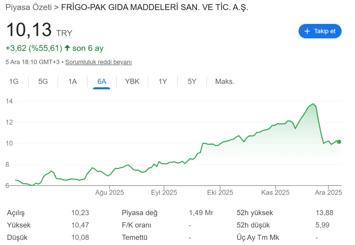Open the Maks. time range

[225, 82]
